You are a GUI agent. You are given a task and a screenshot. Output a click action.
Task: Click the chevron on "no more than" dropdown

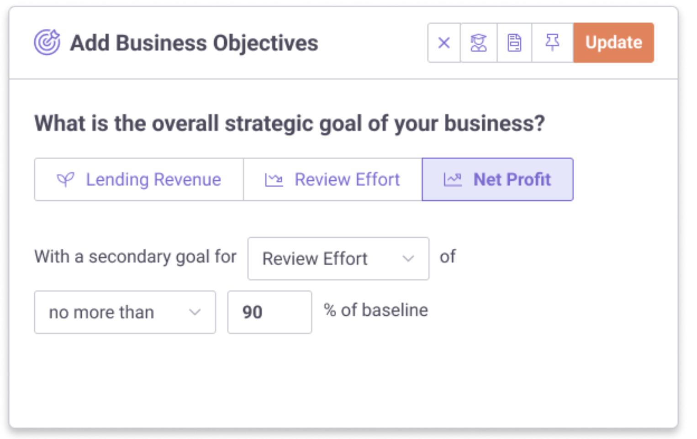tap(195, 313)
